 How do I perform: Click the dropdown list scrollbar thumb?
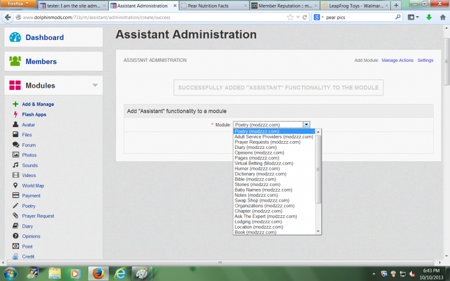[x=318, y=169]
